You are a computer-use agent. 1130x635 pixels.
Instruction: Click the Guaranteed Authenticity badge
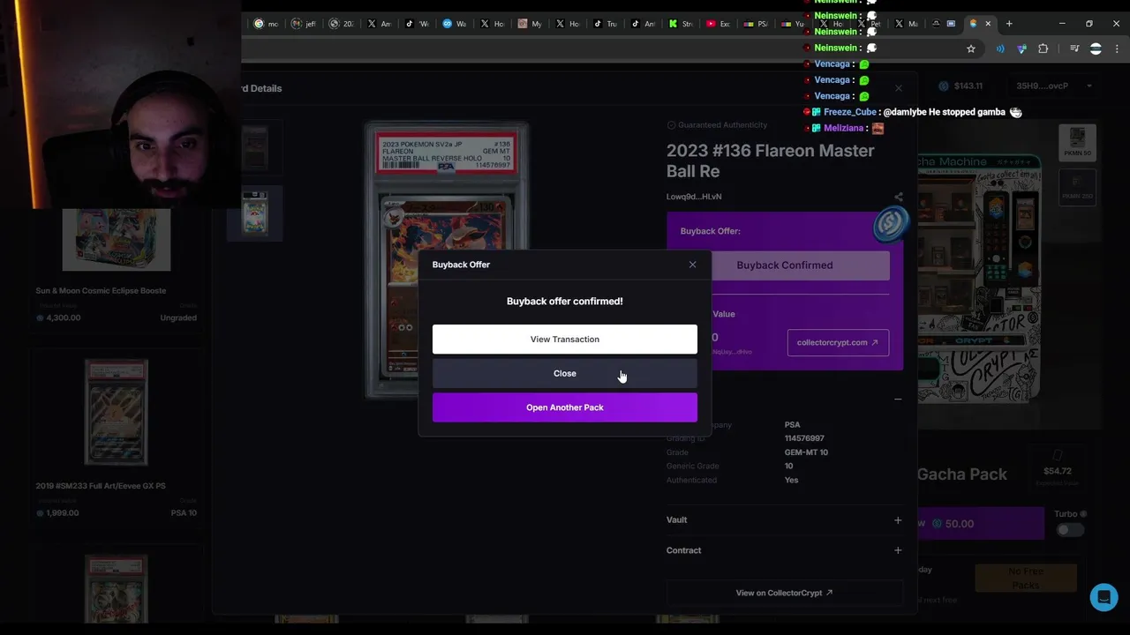tap(717, 125)
